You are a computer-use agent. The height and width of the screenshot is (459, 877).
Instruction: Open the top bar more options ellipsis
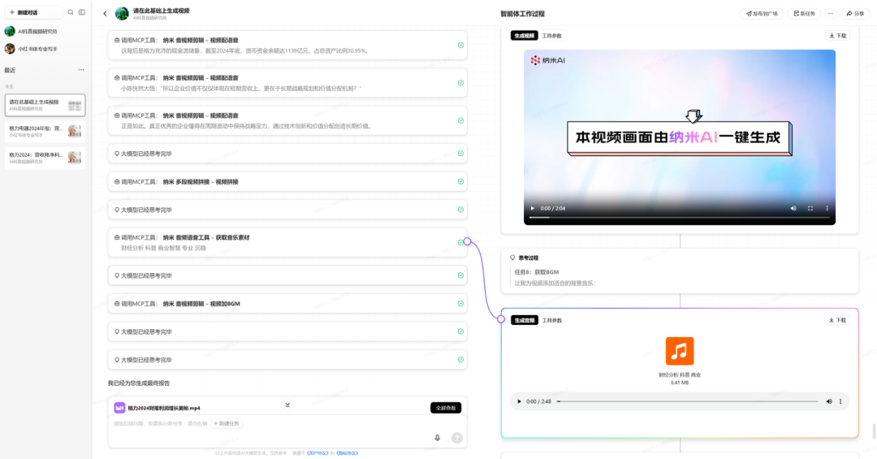(831, 14)
